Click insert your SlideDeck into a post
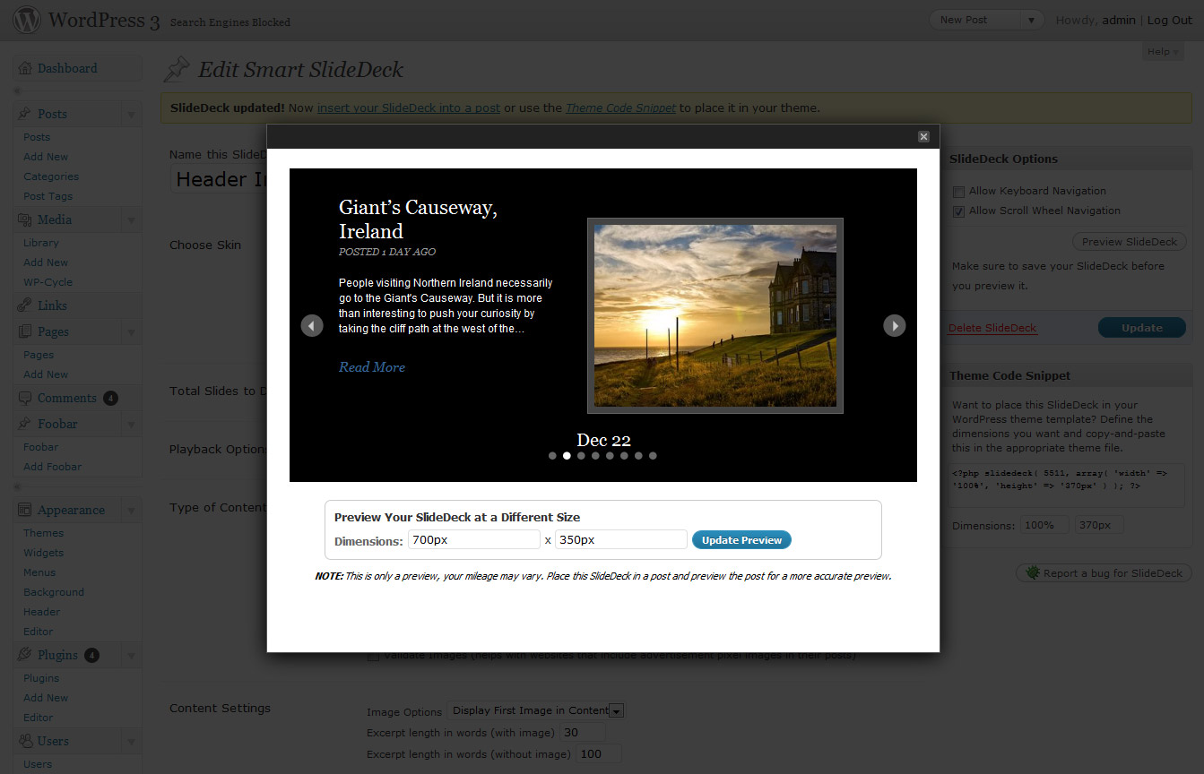This screenshot has width=1204, height=774. pyautogui.click(x=409, y=107)
